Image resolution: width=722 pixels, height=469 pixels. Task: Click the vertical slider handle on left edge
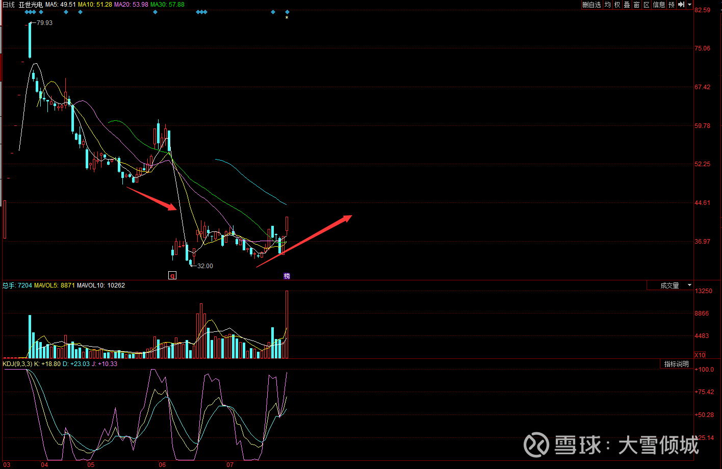(x=5, y=219)
